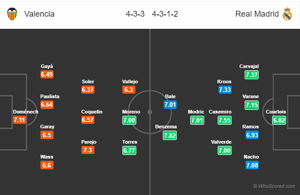300x195 pixels.
Task: Click the Real Madrid club crest icon
Action: pos(287,14)
